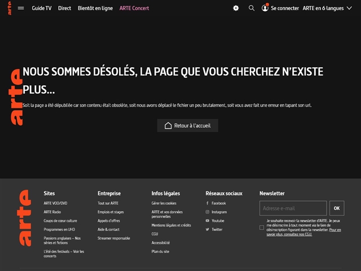Click the Newsletter heading
The image size is (361, 271).
(272, 193)
